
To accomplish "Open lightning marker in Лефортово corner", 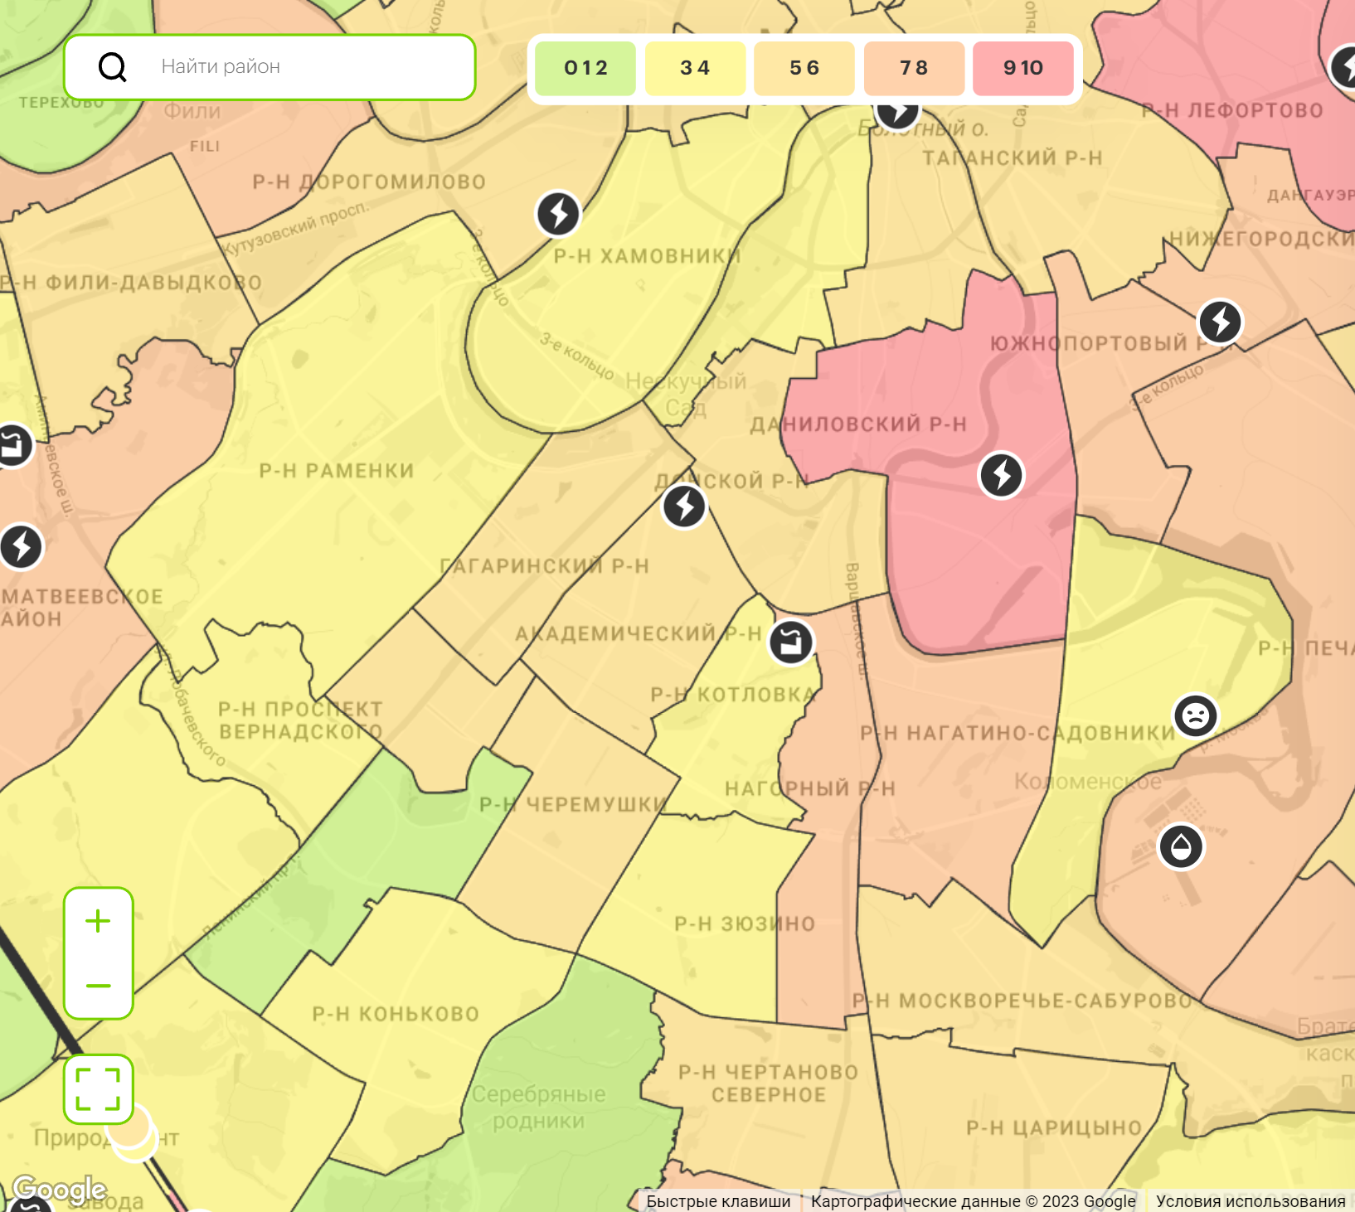I will 1343,66.
